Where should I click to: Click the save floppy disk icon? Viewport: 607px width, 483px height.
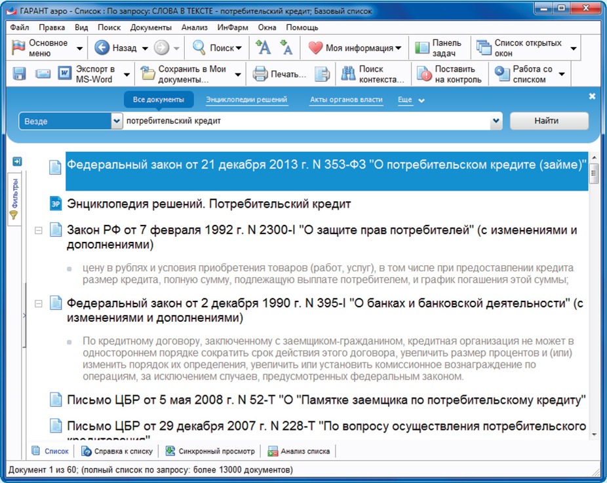(x=19, y=74)
